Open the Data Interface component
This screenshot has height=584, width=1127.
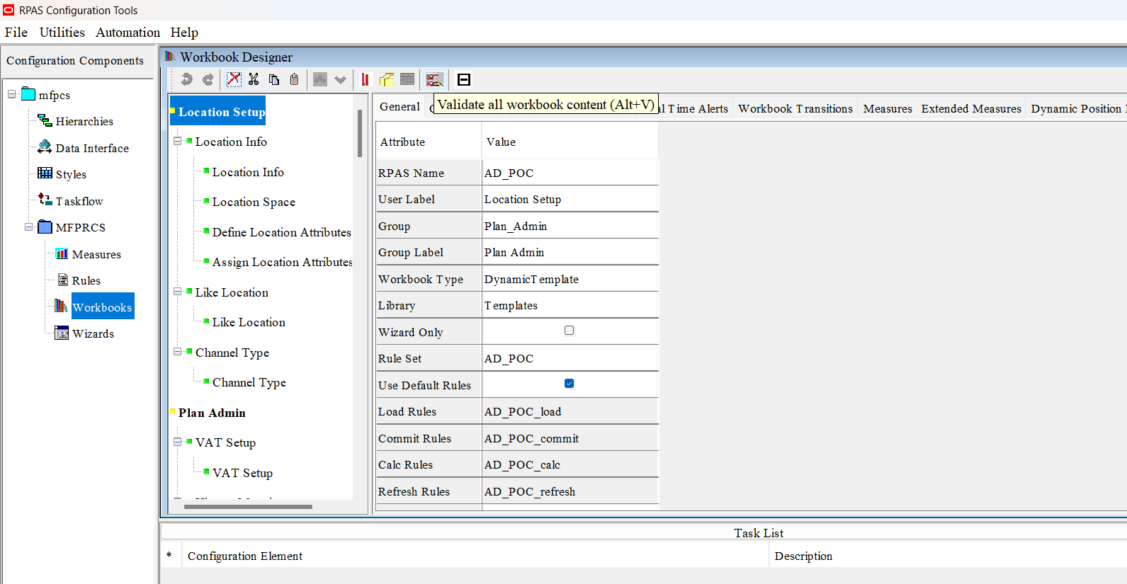click(x=92, y=148)
